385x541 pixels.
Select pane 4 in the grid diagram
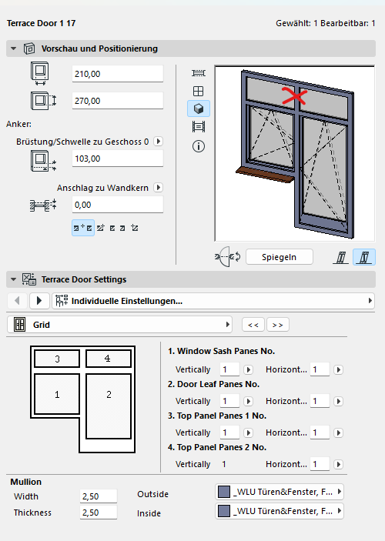tap(109, 359)
